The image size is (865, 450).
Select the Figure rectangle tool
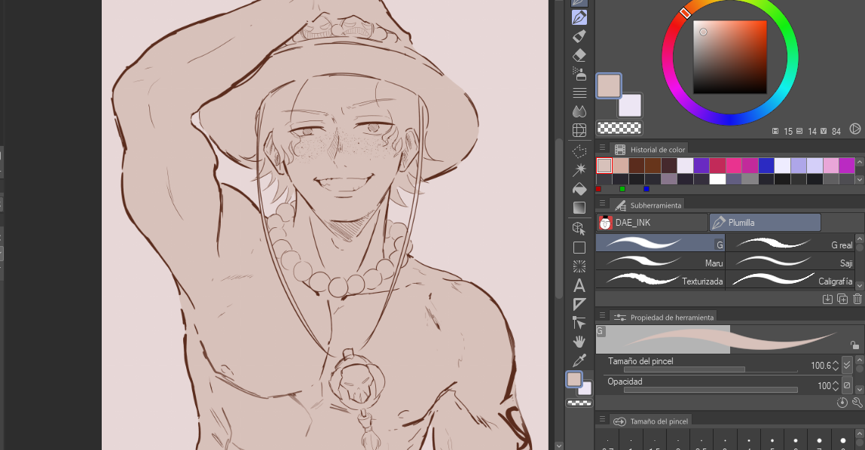[x=579, y=248]
